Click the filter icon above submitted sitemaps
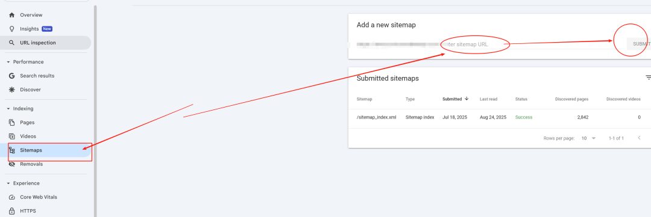 (x=648, y=78)
